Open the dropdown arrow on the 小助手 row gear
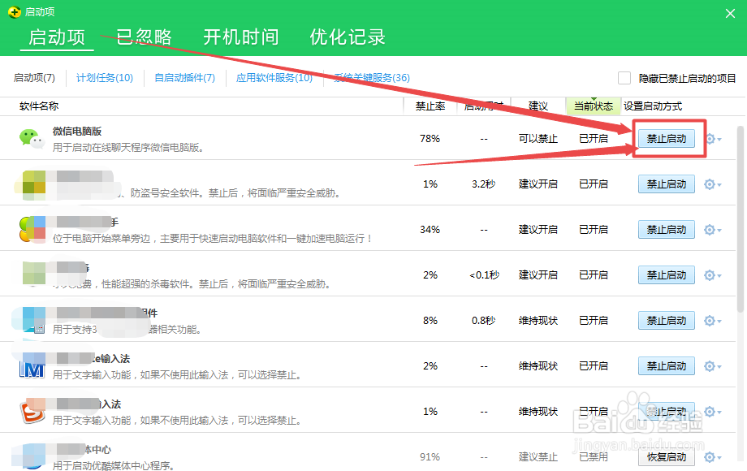Viewport: 747px width, 471px height. coord(718,229)
